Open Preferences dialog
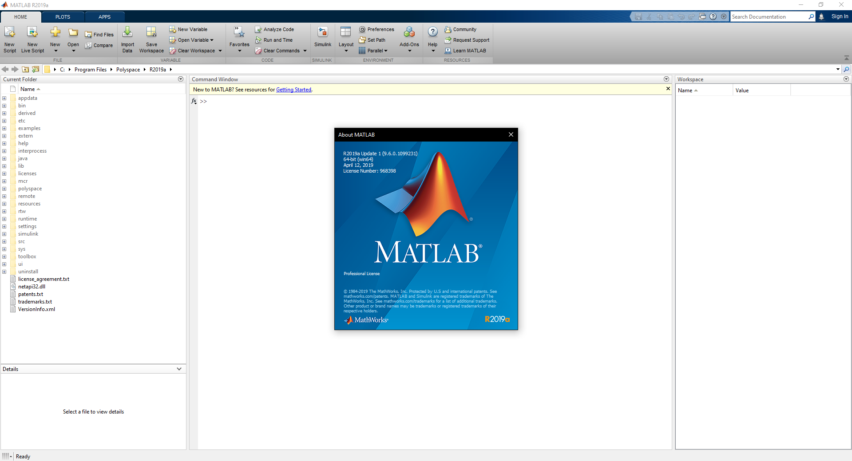 pyautogui.click(x=376, y=29)
